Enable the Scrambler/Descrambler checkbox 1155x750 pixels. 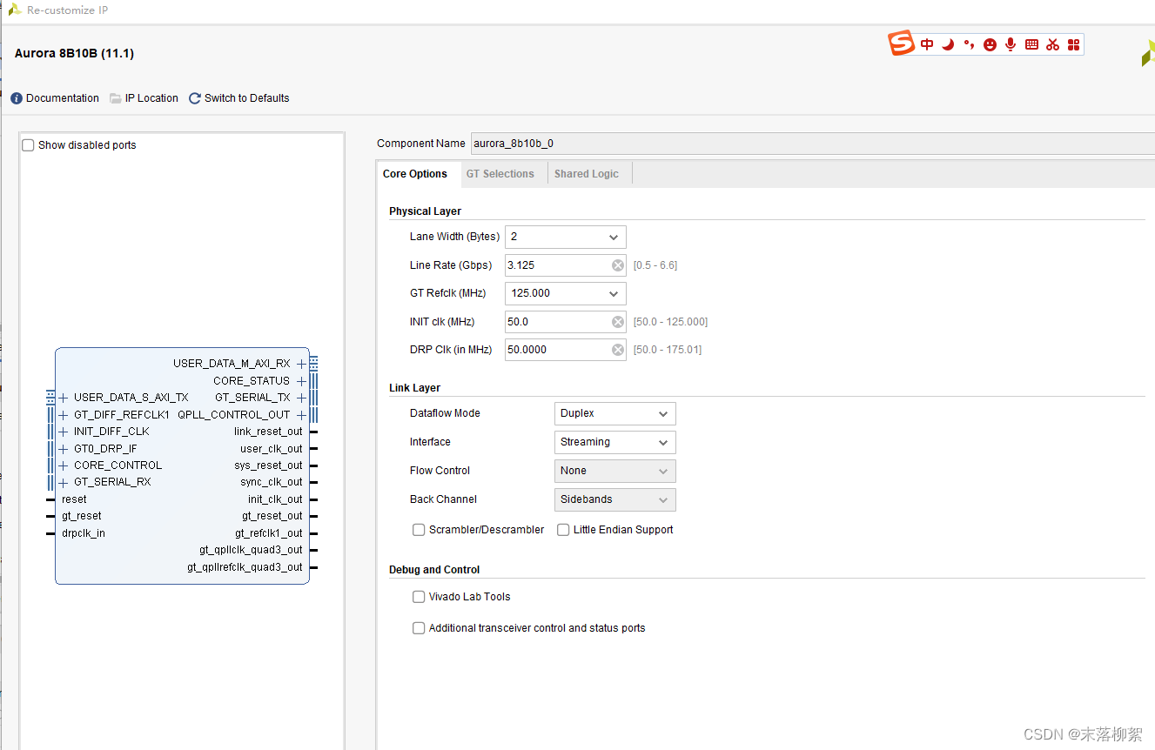pyautogui.click(x=419, y=530)
